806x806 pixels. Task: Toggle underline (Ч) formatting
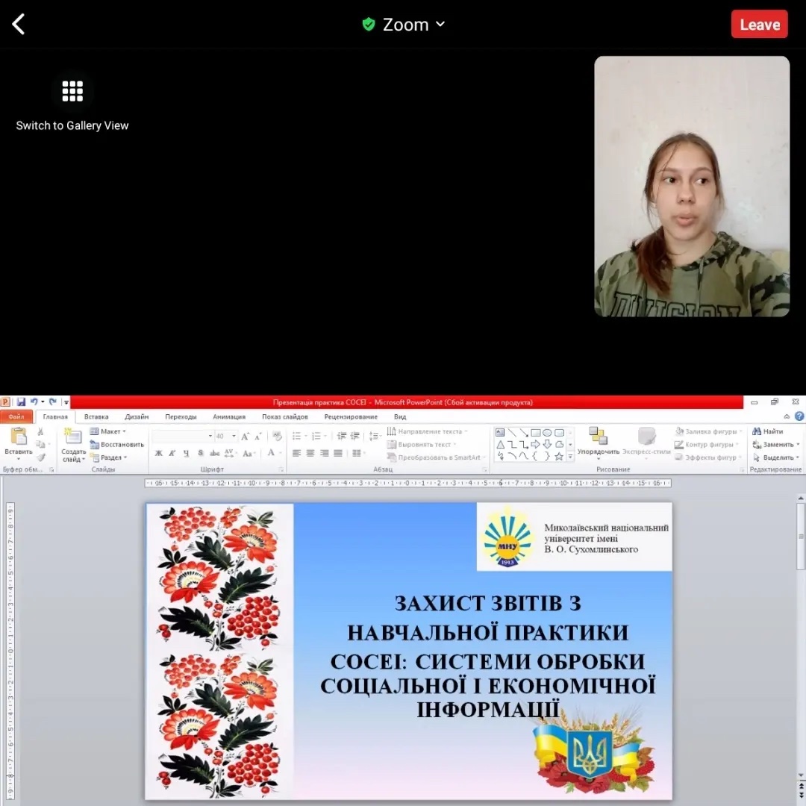click(x=186, y=453)
